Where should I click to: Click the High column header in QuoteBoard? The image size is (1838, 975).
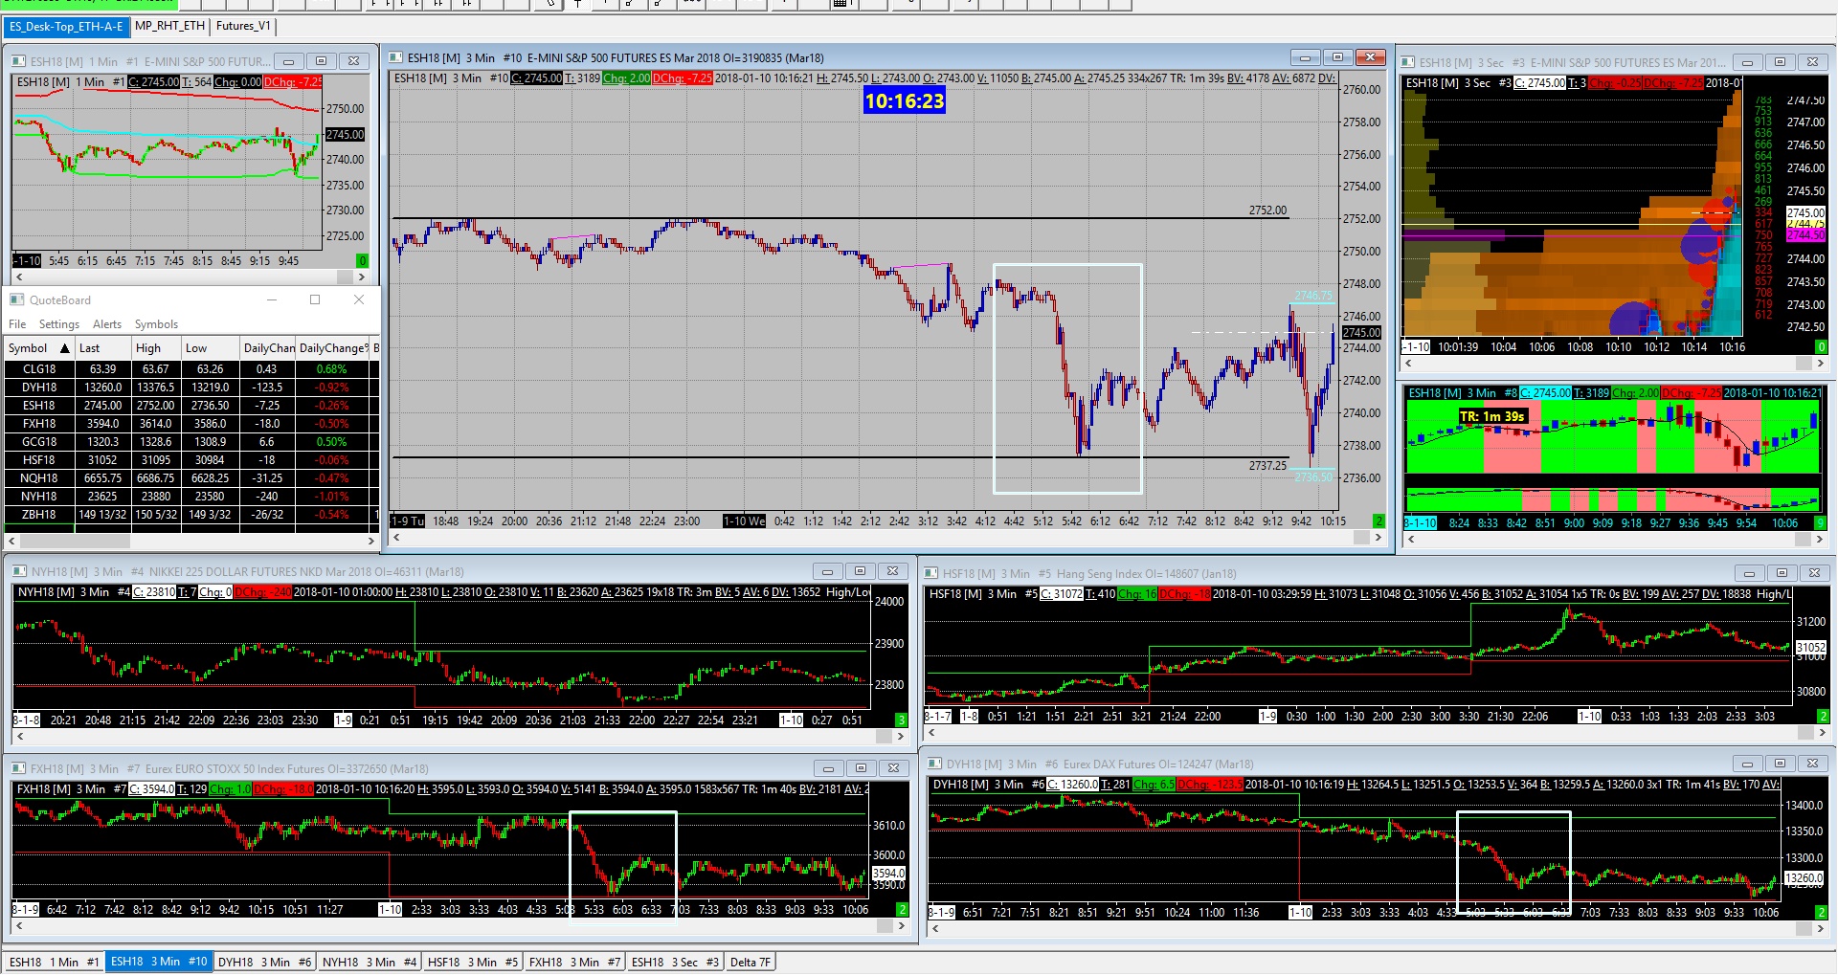(x=156, y=348)
